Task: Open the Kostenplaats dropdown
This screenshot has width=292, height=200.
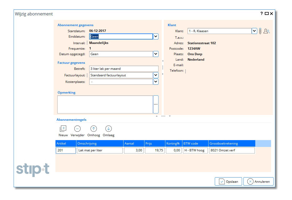Action: pos(156,82)
